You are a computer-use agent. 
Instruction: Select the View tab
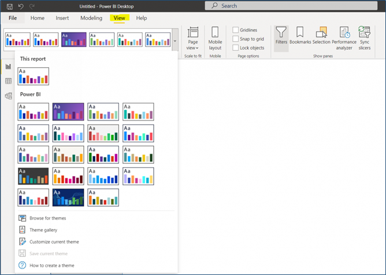[120, 18]
